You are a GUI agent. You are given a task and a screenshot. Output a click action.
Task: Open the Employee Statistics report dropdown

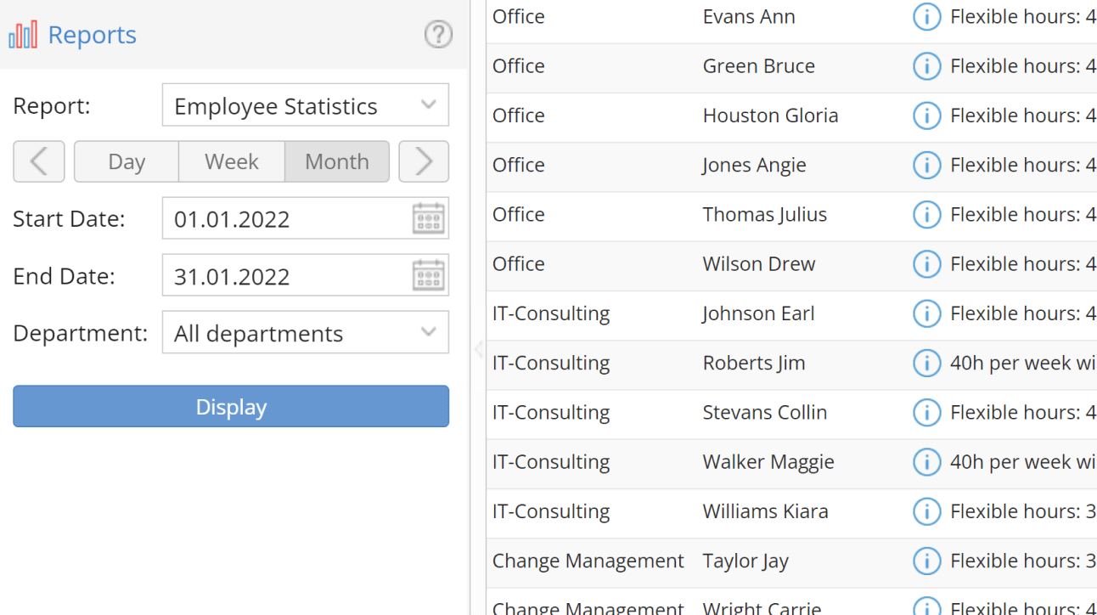click(x=306, y=104)
